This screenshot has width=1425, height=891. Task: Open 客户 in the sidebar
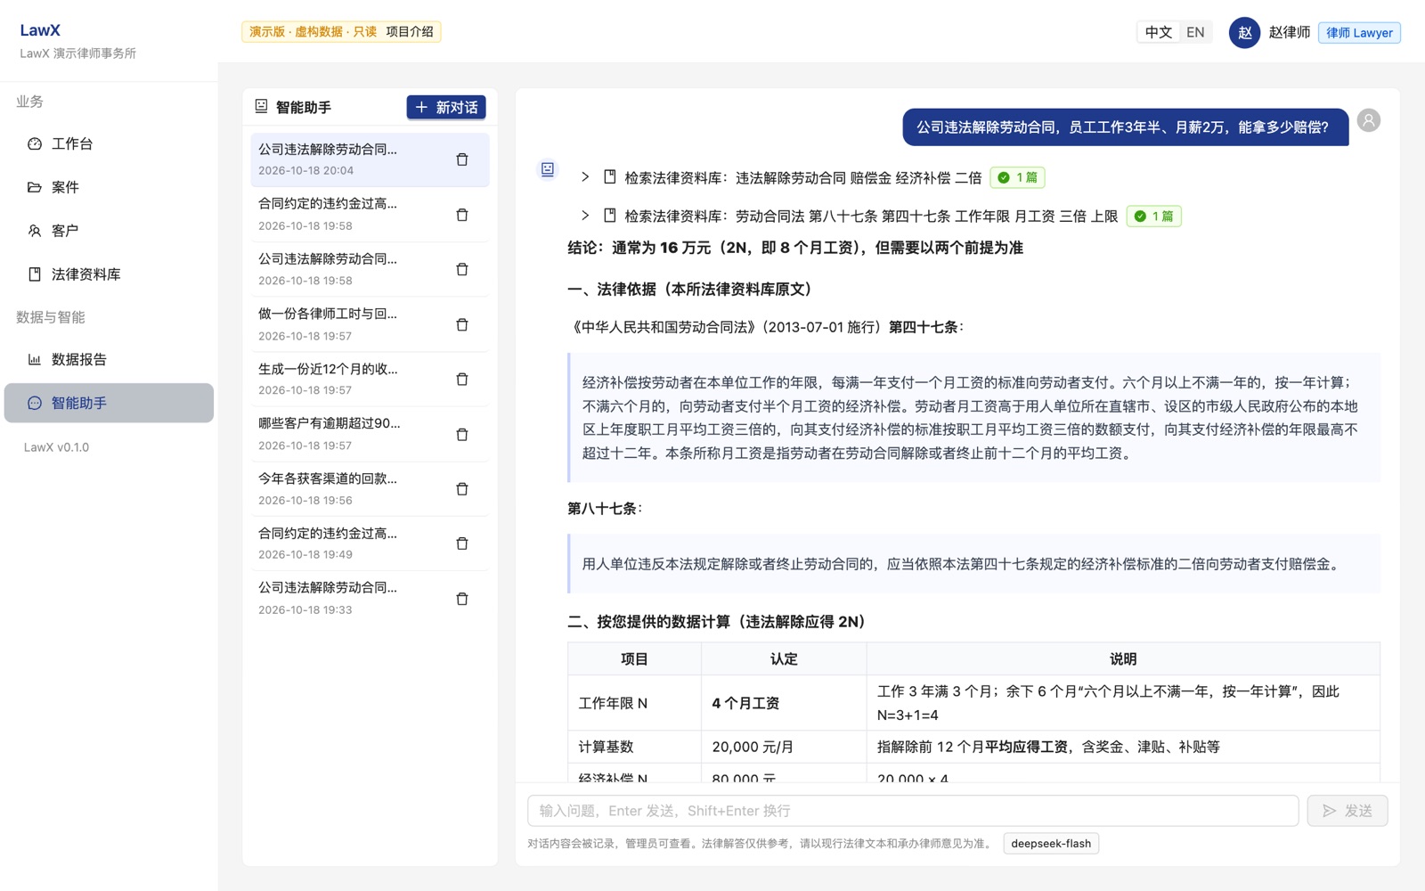point(109,231)
